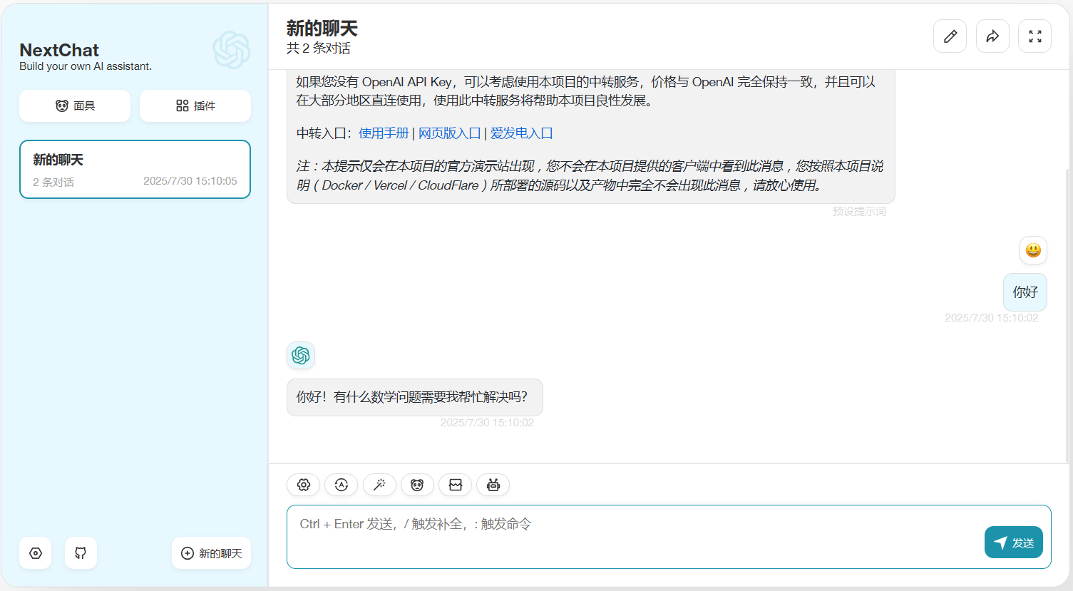Viewport: 1073px width, 591px height.
Task: Clear chat context with break icon
Action: (456, 485)
